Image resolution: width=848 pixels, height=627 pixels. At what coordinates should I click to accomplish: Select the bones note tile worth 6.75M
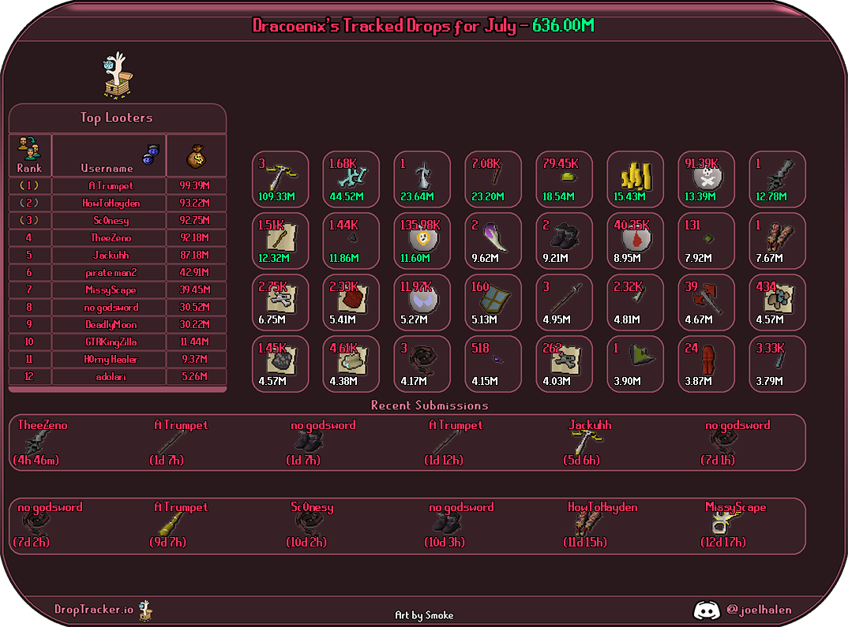(280, 302)
